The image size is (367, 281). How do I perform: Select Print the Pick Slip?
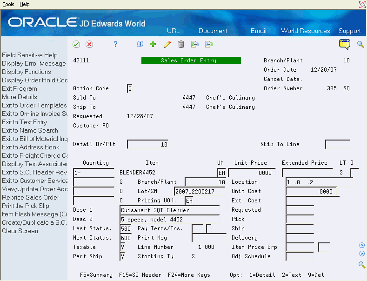(x=26, y=206)
